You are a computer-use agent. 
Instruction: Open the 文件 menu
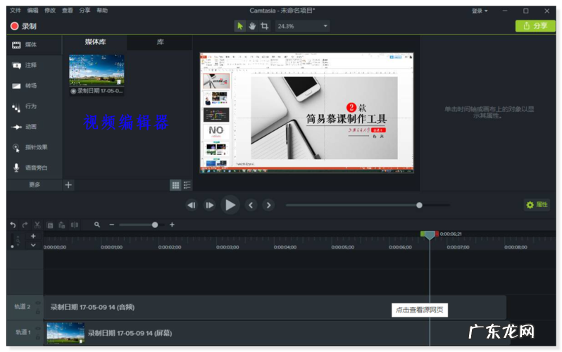[x=15, y=11]
